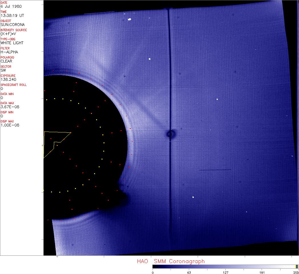Viewport: 299px width, 274px height.
Task: Select the "(K+F)*V" intensity source value
Action: [x=9, y=34]
